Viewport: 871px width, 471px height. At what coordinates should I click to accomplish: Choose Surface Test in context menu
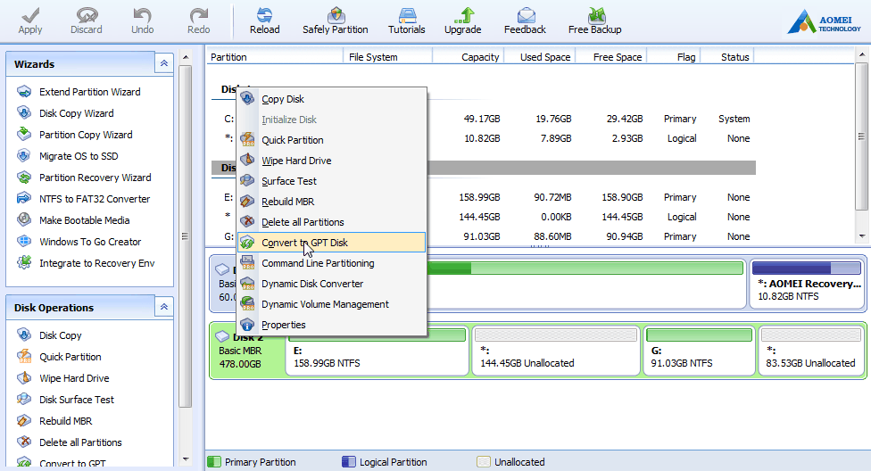(332, 181)
